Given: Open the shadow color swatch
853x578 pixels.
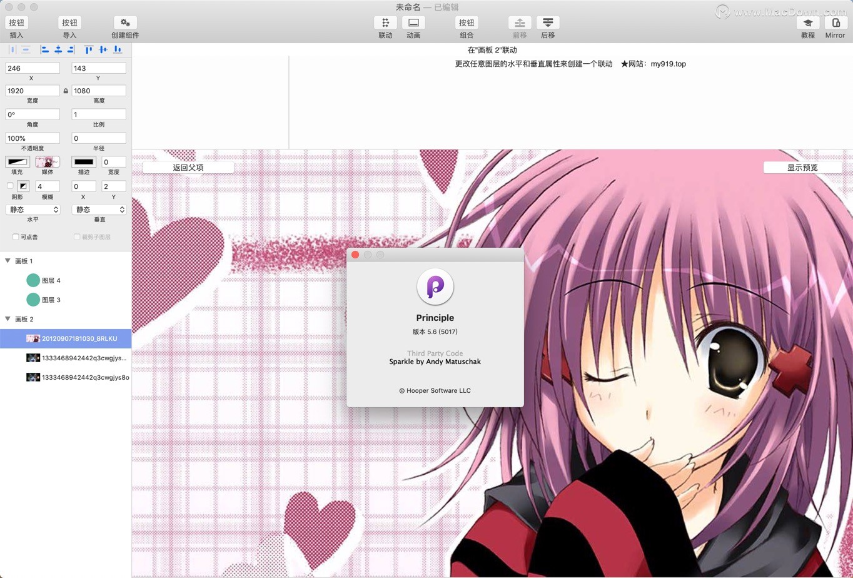Looking at the screenshot, I should [x=23, y=186].
